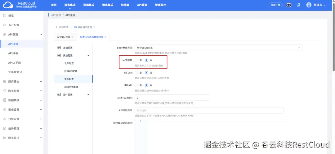335x154 pixels.
Task: Open the Body参数类型 dropdown
Action: coord(218,48)
